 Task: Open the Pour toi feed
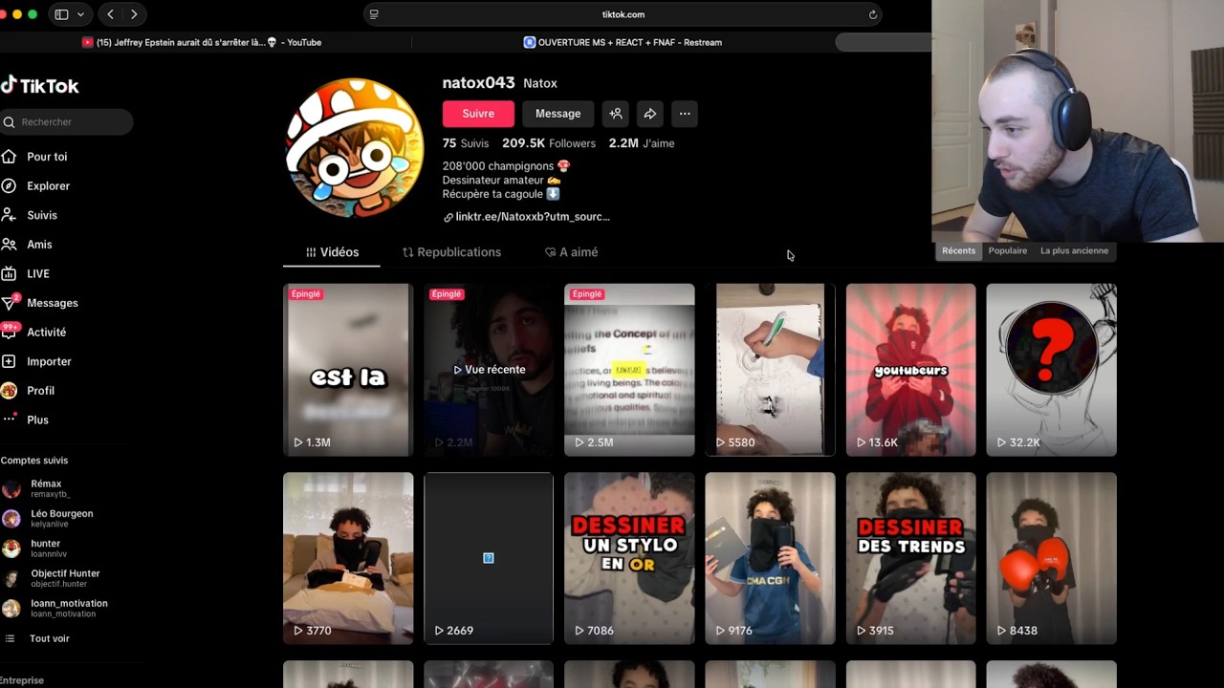pos(47,157)
